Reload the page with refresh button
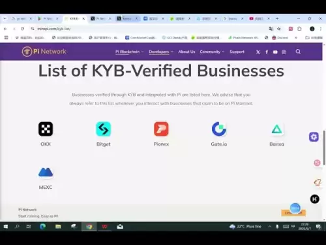The width and height of the screenshot is (326, 245). [22, 29]
